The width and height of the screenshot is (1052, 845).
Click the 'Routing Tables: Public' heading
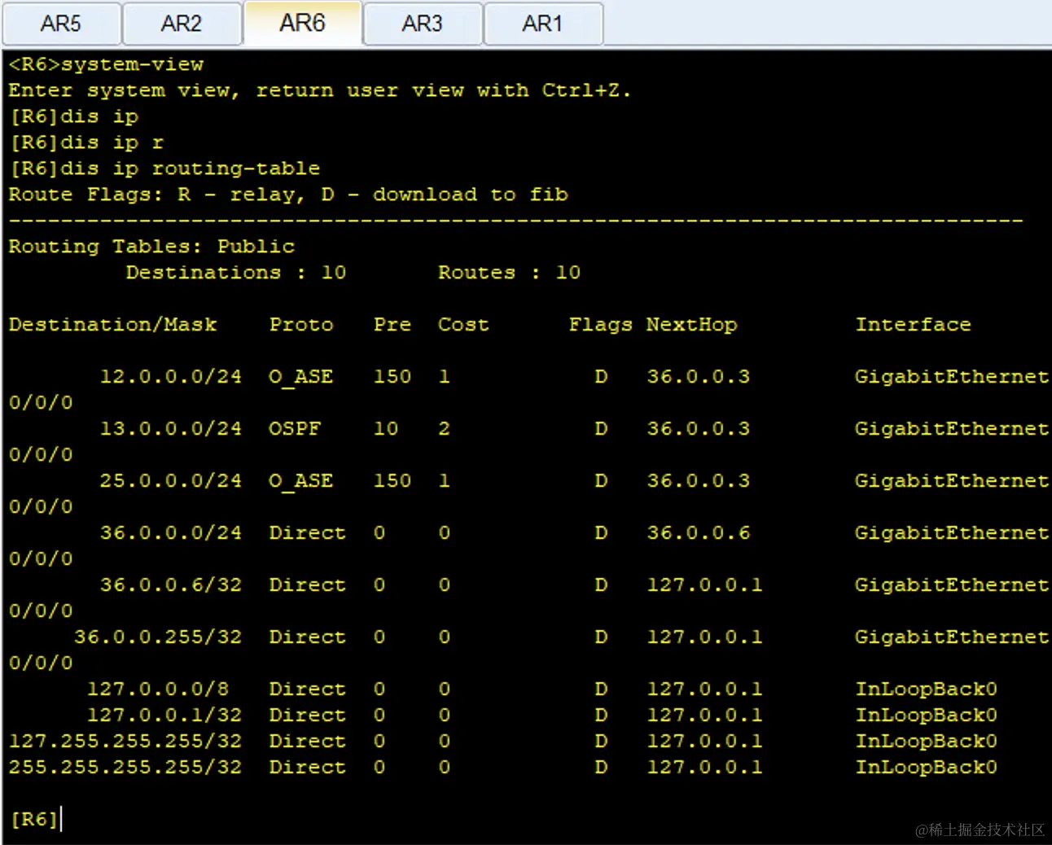[152, 247]
